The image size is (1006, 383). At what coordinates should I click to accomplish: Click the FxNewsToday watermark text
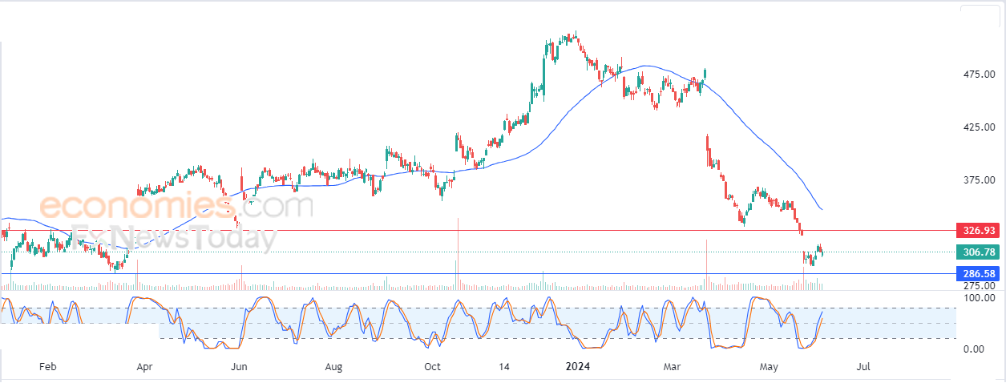[175, 238]
